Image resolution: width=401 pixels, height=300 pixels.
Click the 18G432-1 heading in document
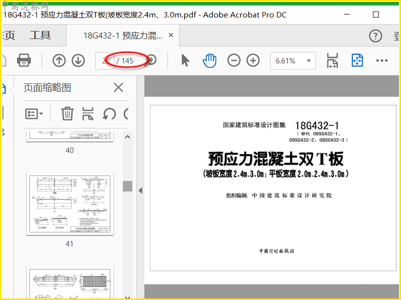tap(317, 125)
